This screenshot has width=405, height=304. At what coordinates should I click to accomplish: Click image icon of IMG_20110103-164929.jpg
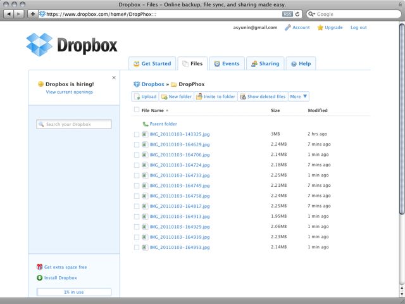[x=145, y=227]
